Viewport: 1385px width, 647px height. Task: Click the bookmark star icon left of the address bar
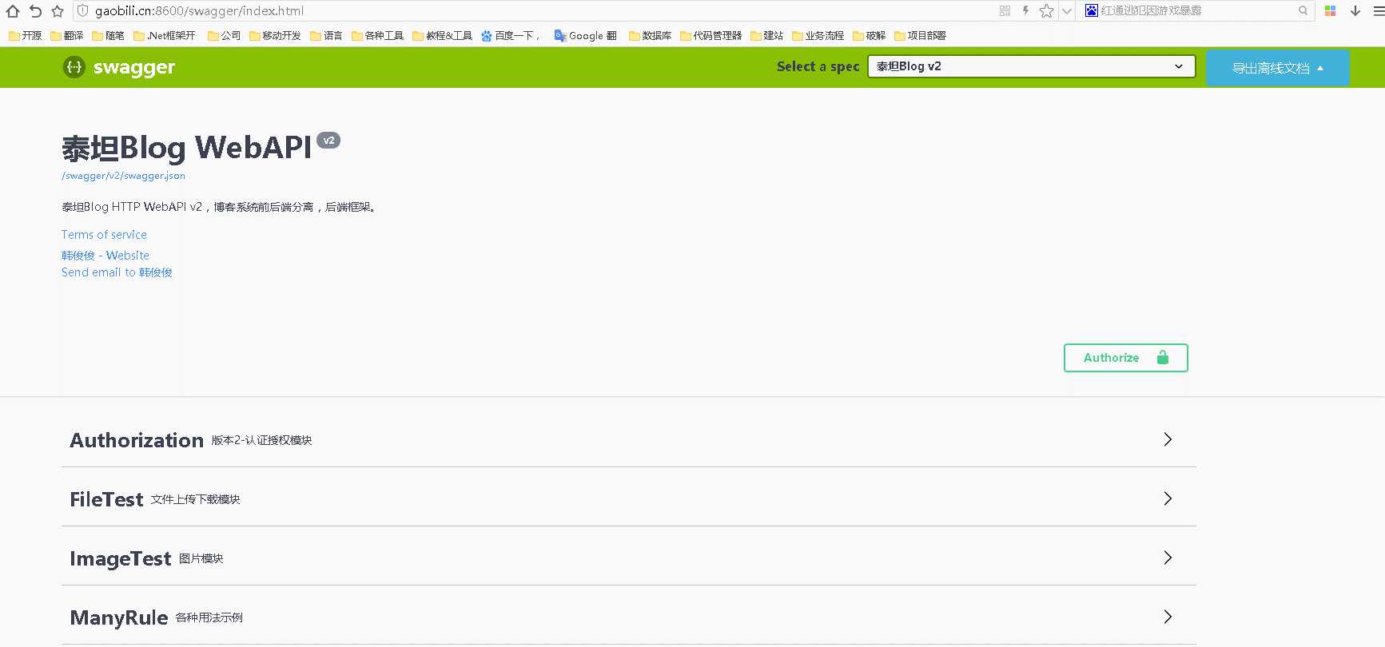click(58, 11)
